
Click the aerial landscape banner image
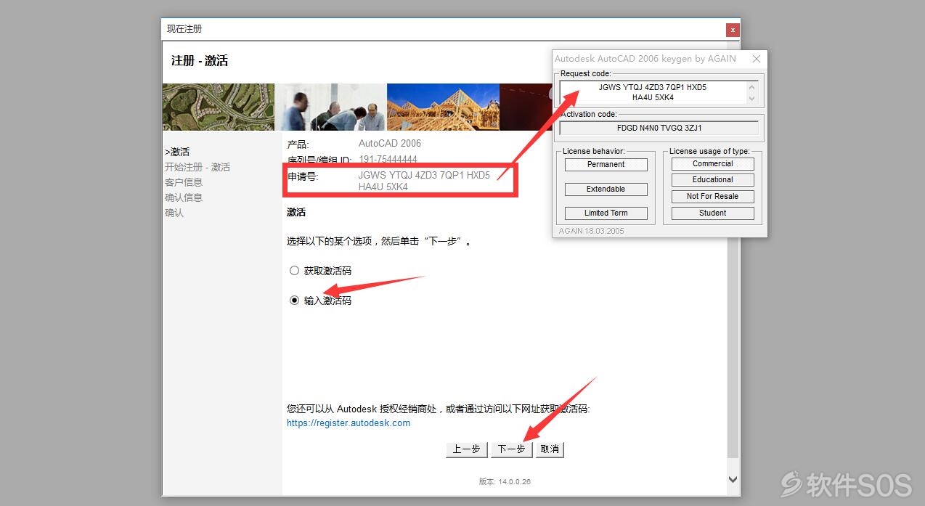pyautogui.click(x=219, y=107)
